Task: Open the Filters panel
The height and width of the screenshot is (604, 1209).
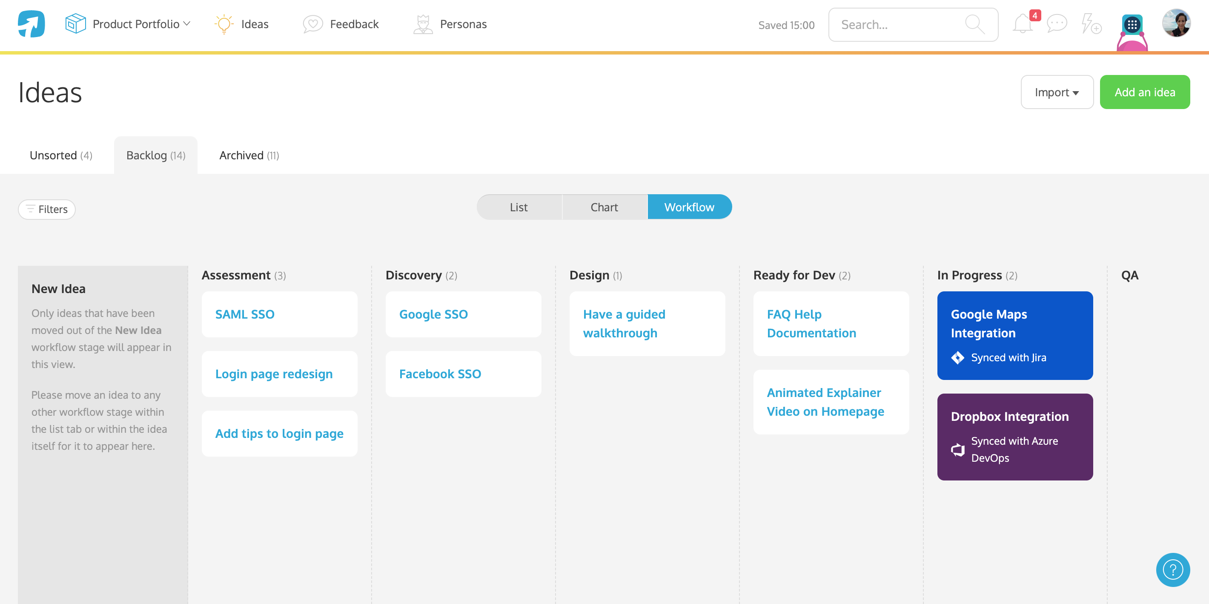Action: click(46, 210)
